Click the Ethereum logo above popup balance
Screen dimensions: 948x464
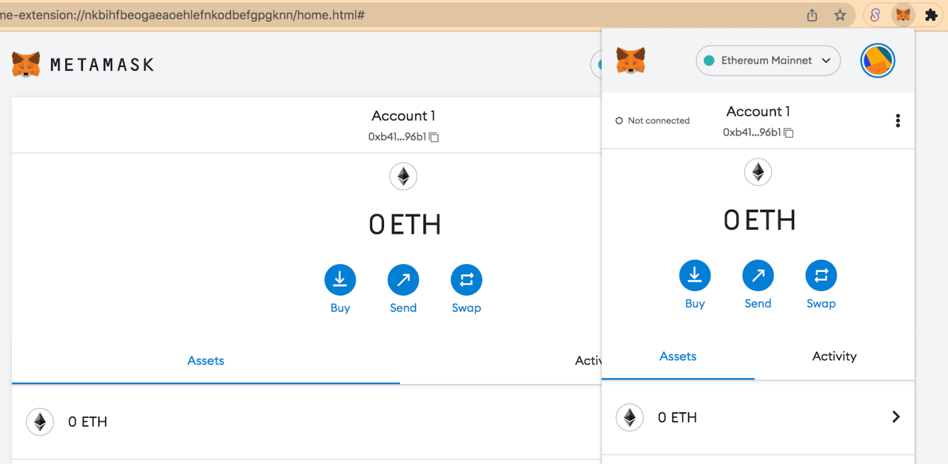click(758, 172)
